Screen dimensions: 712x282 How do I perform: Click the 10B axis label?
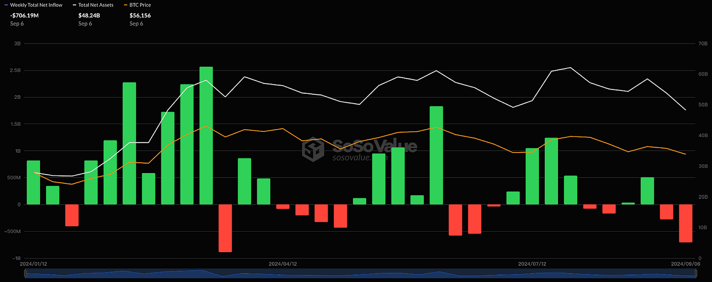coord(702,228)
